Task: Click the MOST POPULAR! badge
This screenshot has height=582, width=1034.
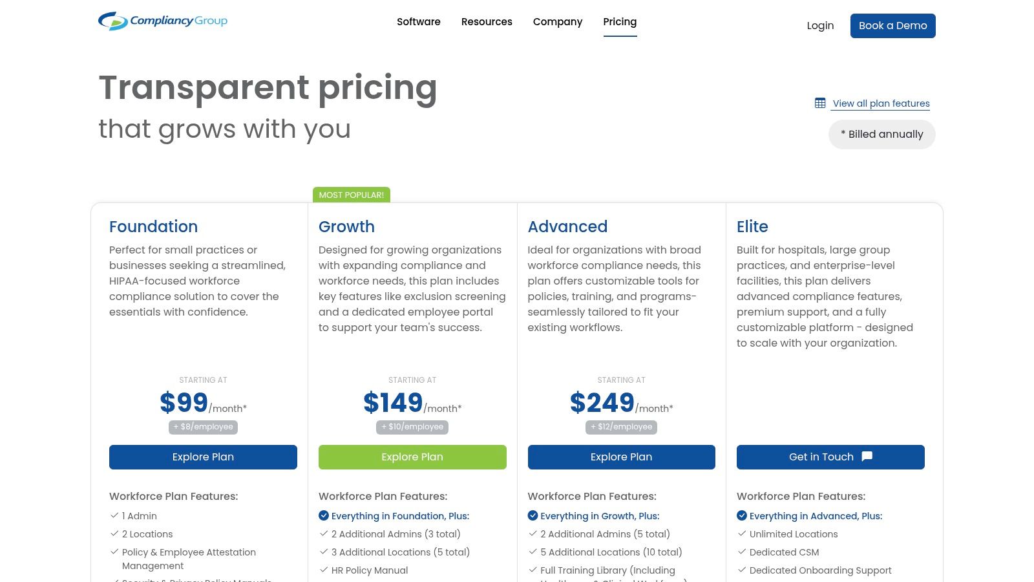Action: pos(352,195)
